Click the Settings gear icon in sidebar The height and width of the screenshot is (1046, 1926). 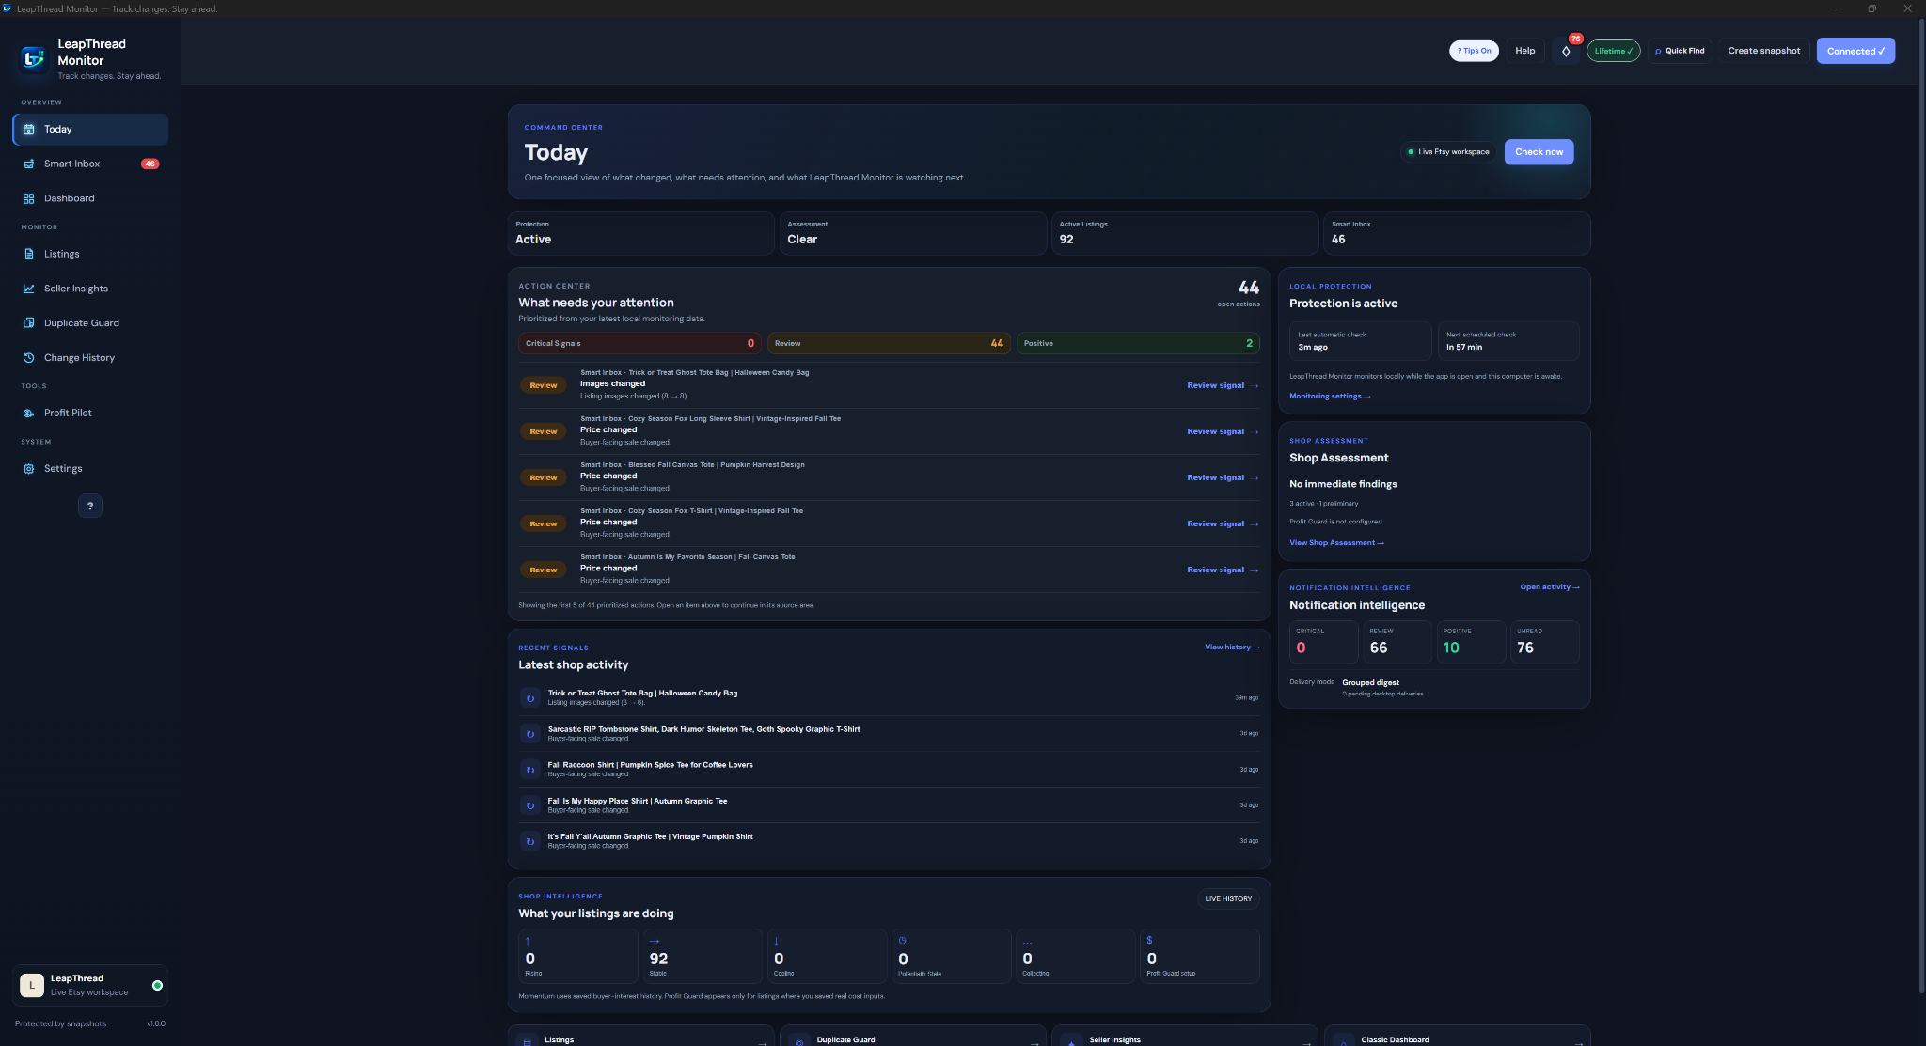tap(28, 469)
